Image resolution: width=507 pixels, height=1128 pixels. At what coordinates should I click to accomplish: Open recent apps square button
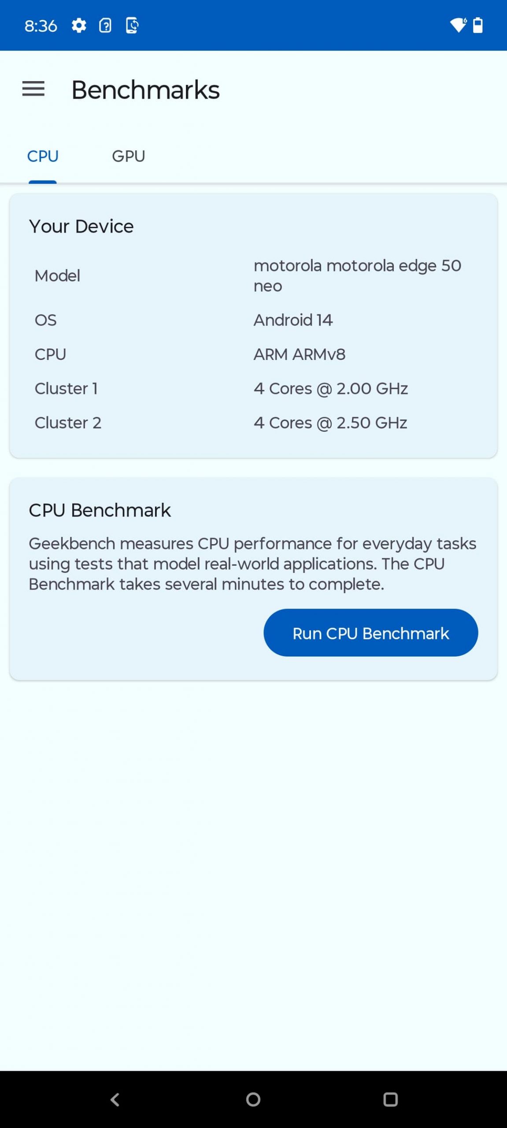click(391, 1099)
